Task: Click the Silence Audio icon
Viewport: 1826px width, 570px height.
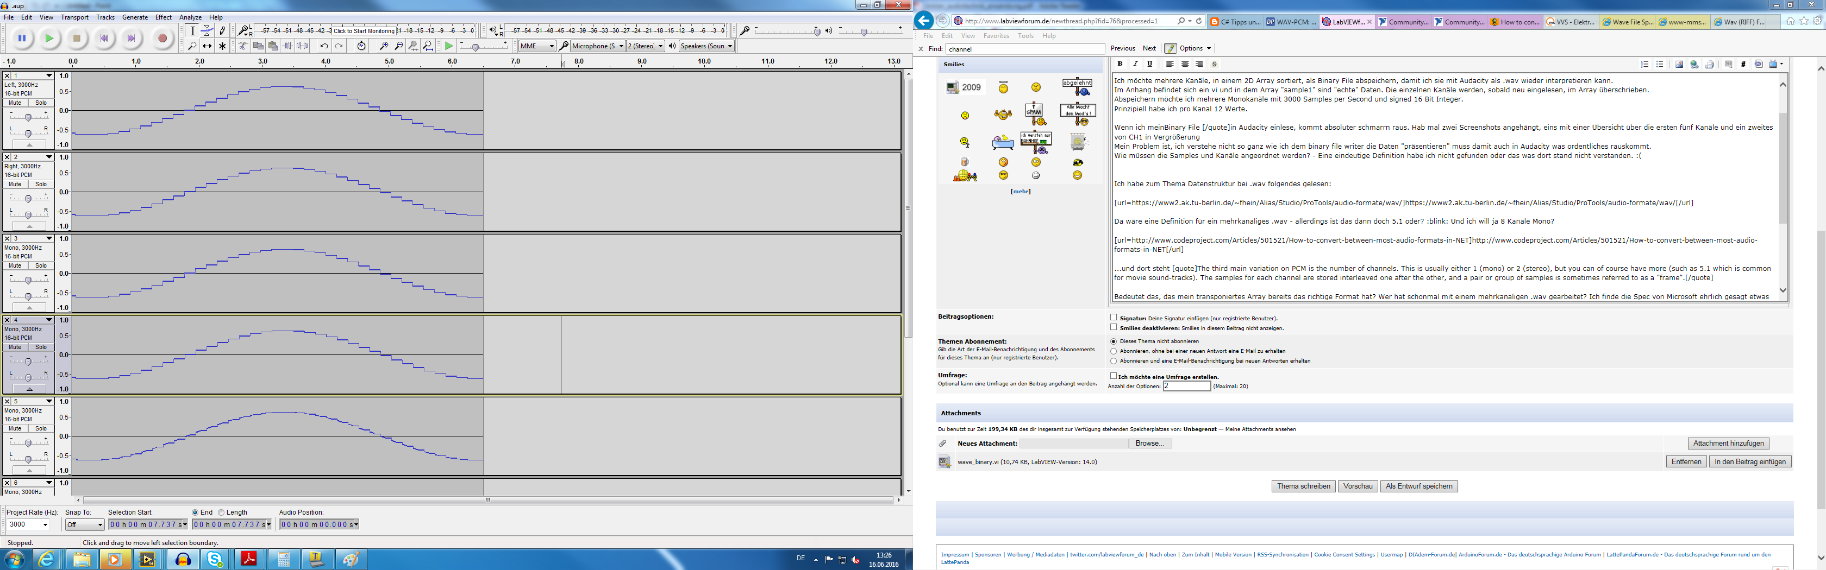Action: (x=303, y=46)
